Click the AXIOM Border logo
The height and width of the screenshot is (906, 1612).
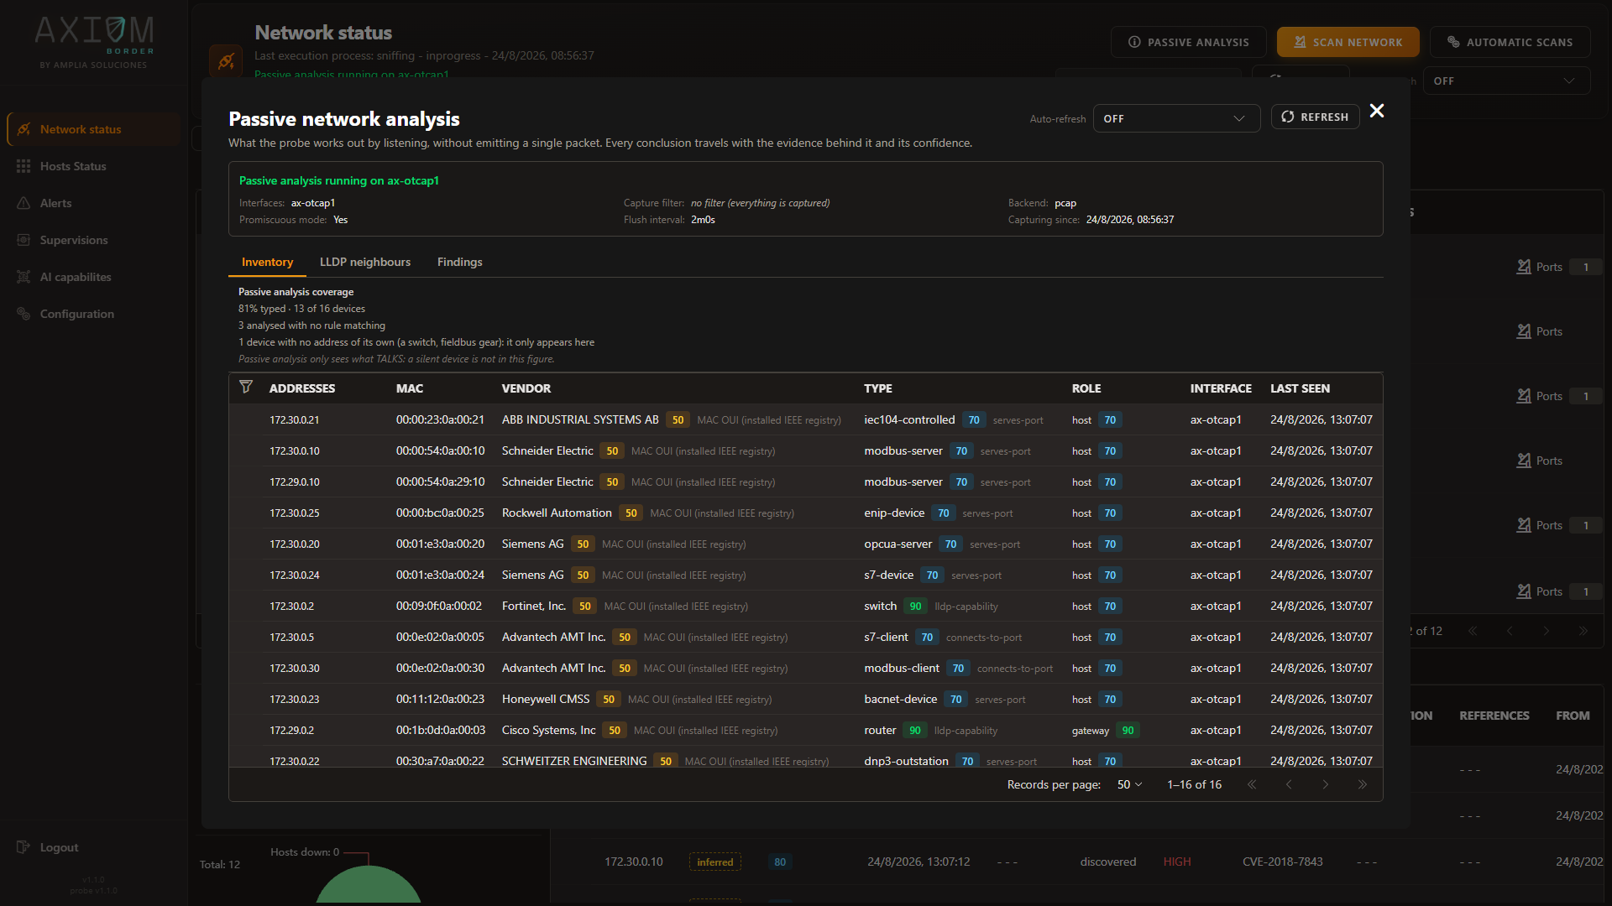click(94, 42)
